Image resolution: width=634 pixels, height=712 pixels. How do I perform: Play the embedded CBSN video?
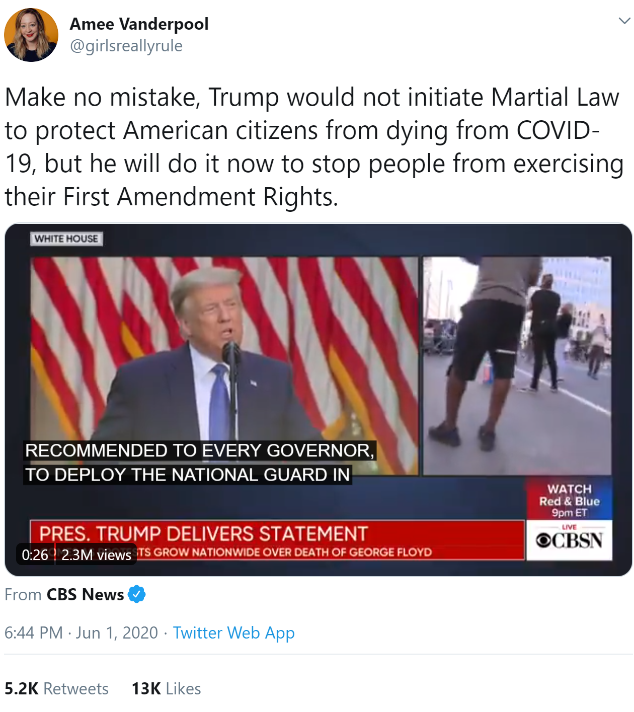[x=318, y=400]
